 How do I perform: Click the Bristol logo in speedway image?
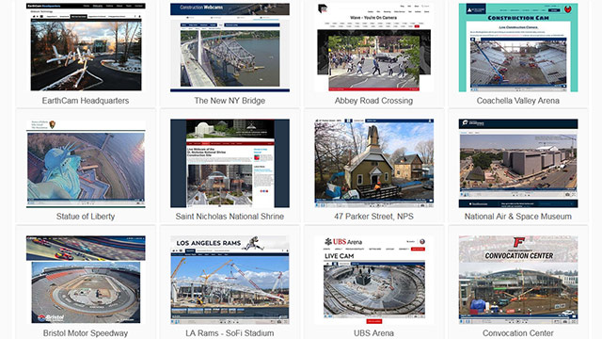click(x=51, y=318)
